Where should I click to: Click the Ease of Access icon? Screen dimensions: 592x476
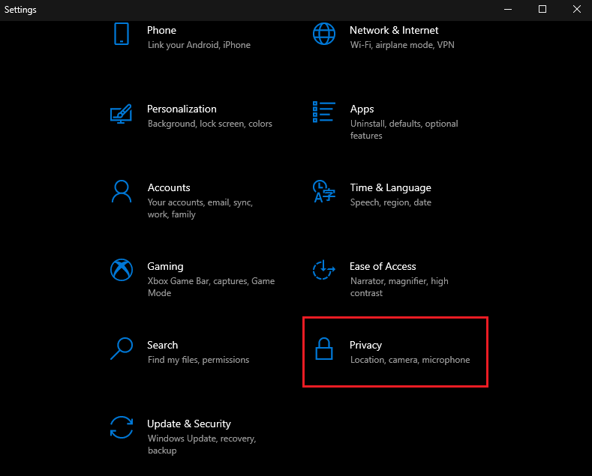[x=324, y=270]
